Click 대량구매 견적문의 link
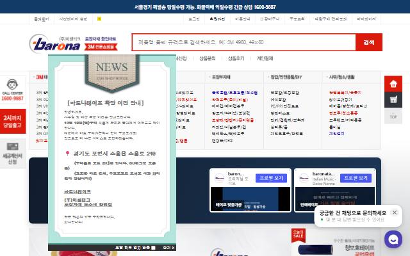This screenshot has height=256, width=410. (x=331, y=19)
